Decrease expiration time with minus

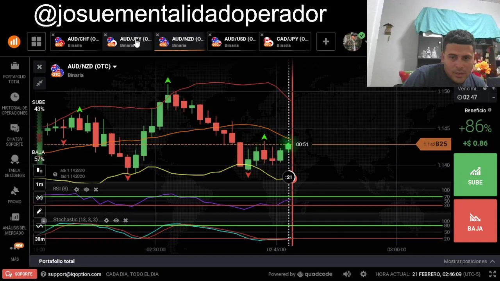tap(493, 97)
